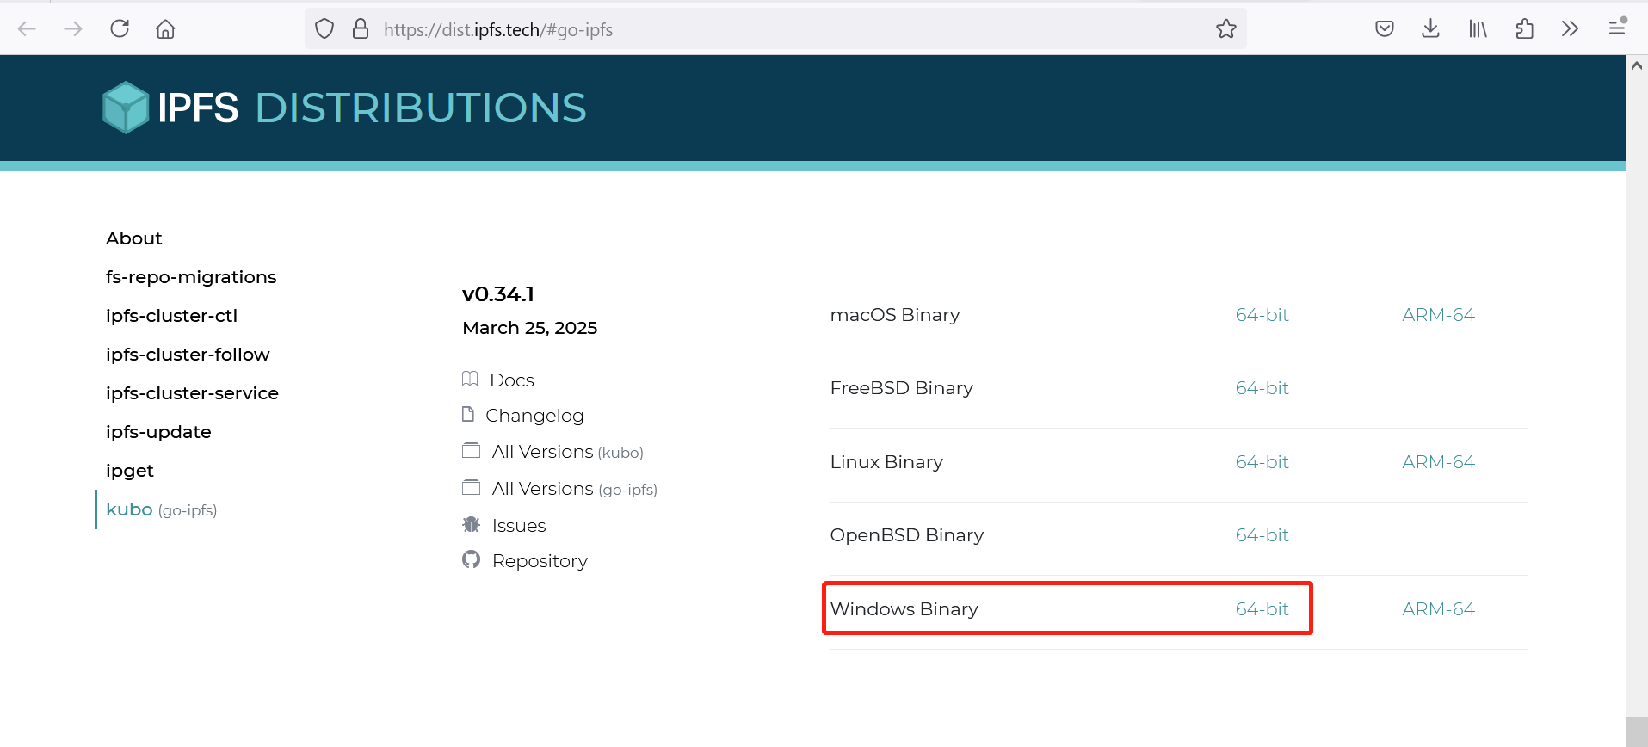The width and height of the screenshot is (1648, 747).
Task: Select ipfs-cluster-ctl in sidebar
Action: coord(171,316)
